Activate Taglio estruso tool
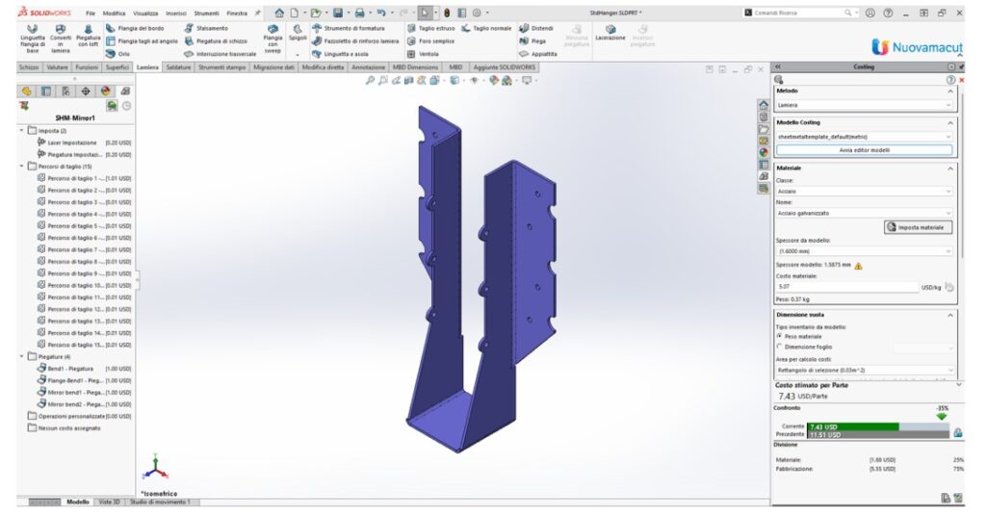Screen dimensions: 986x516 pos(430,28)
